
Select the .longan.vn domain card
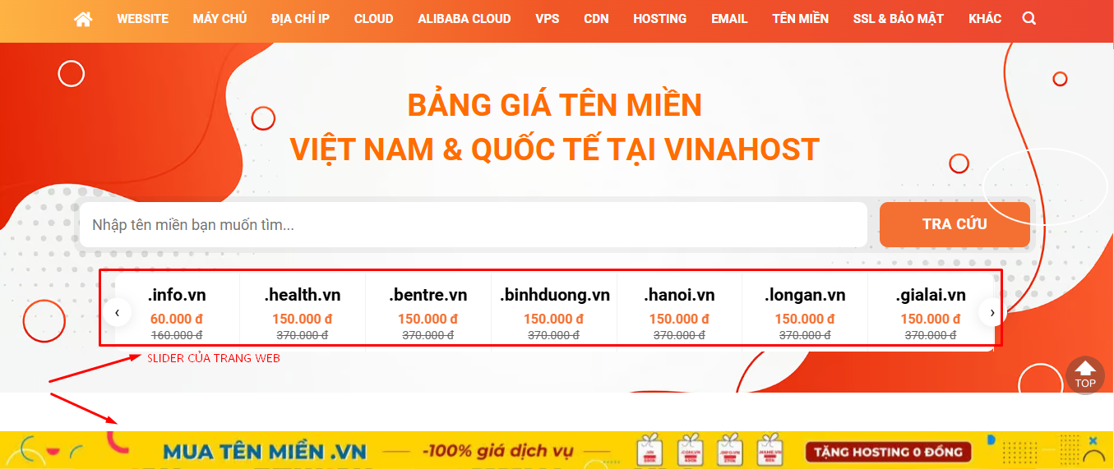(805, 312)
